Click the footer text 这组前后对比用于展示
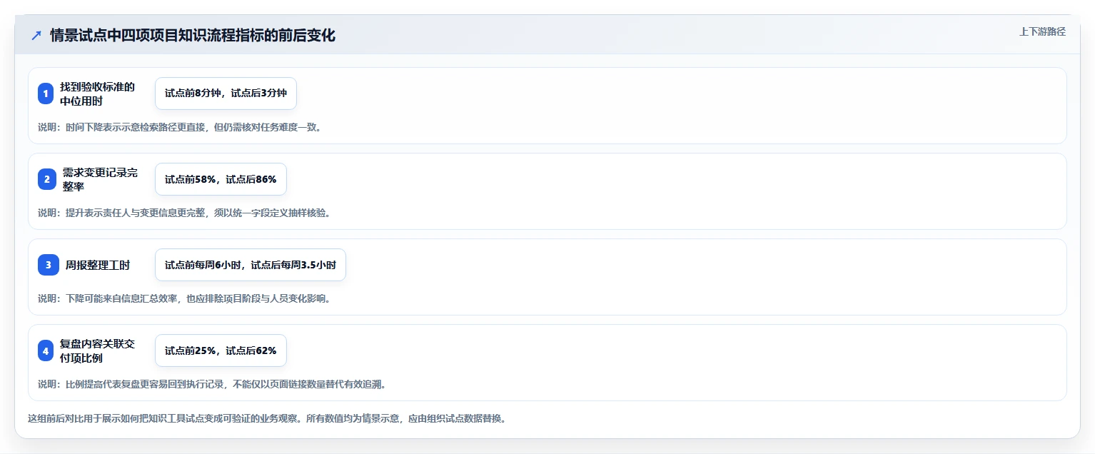1095x454 pixels. click(267, 418)
